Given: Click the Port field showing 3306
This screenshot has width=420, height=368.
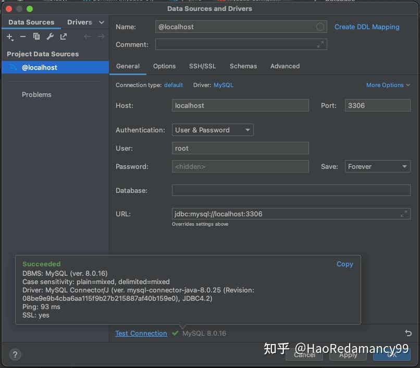Looking at the screenshot, I should point(377,105).
